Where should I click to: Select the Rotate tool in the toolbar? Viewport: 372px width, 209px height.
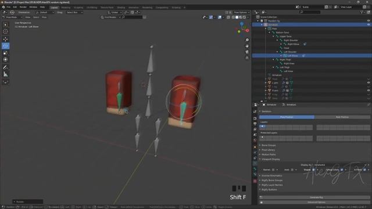coord(5,46)
